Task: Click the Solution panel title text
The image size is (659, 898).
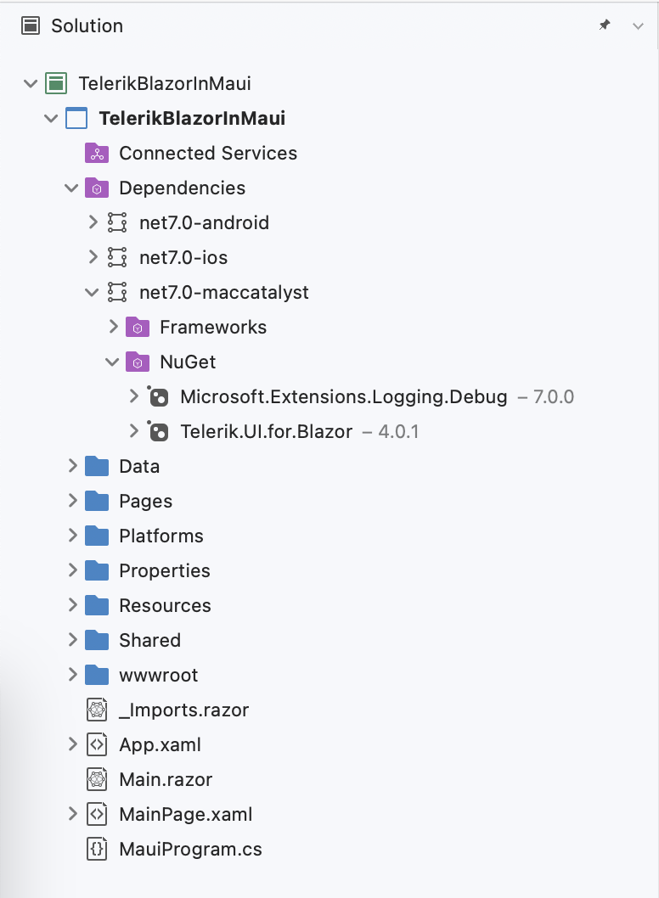Action: (x=87, y=25)
